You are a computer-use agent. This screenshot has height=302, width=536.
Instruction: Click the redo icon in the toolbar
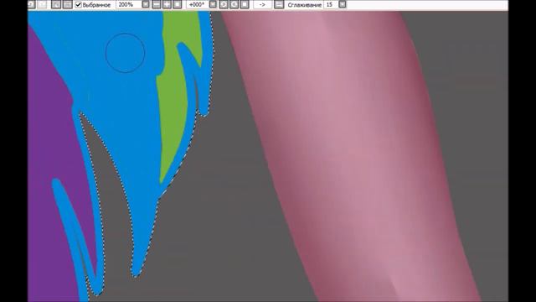click(42, 4)
